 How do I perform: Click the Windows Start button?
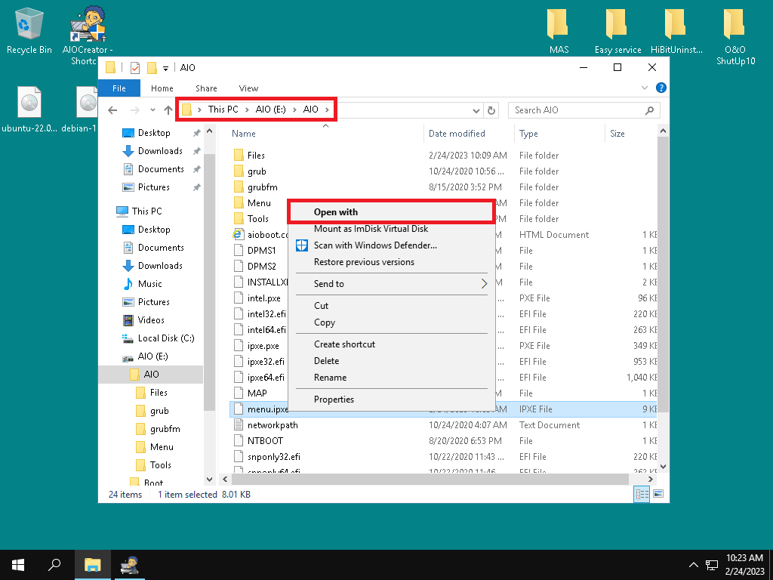coord(18,564)
